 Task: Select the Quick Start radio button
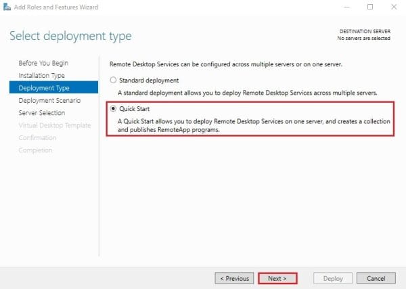(113, 108)
